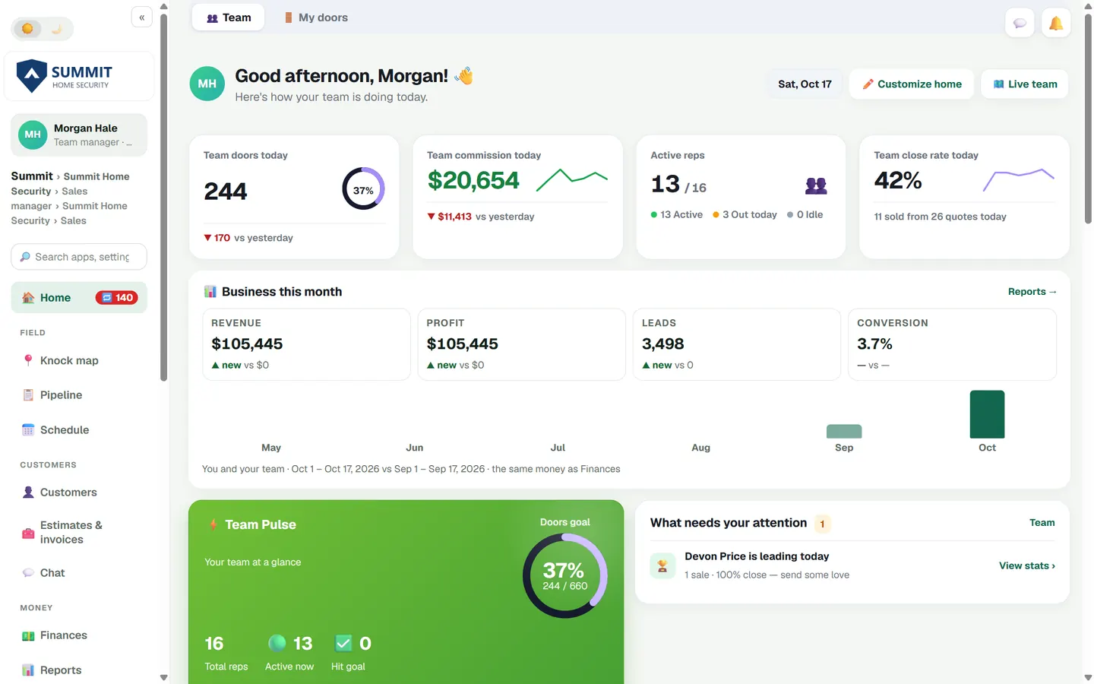Open Team link in attention panel

(x=1042, y=523)
